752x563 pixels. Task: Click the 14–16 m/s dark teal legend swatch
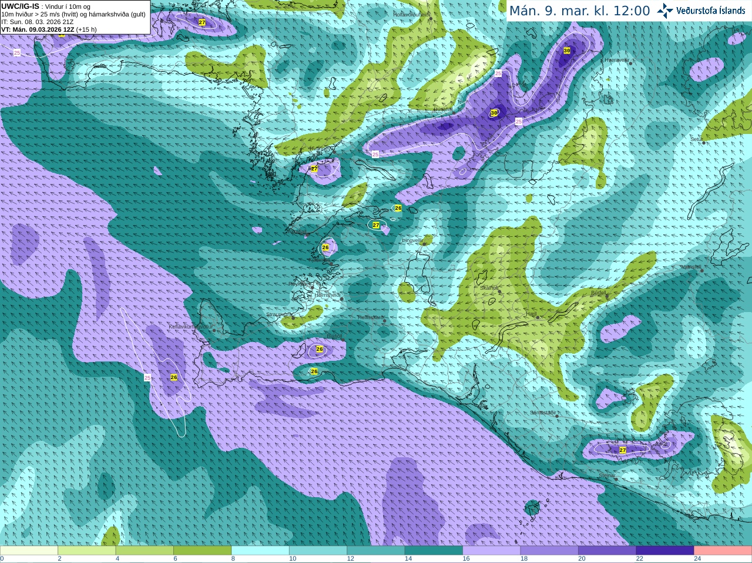434,551
